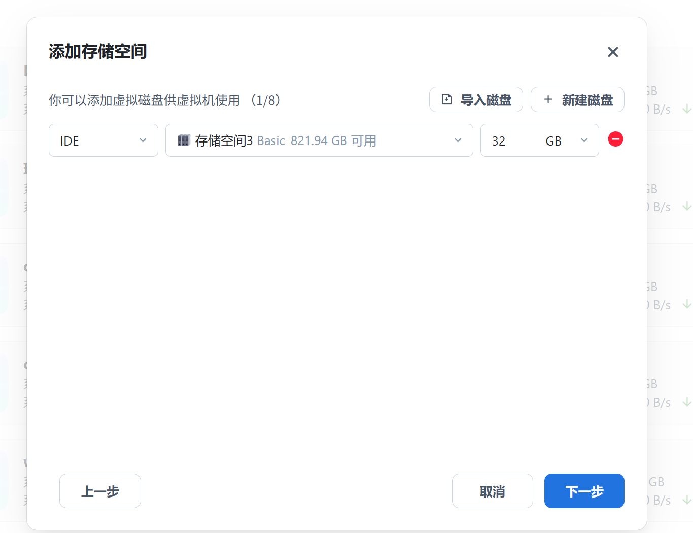The height and width of the screenshot is (533, 693).
Task: Click the topmost green download arrow icon
Action: click(687, 109)
